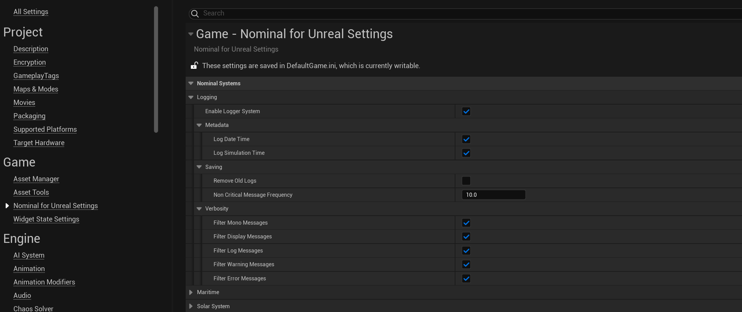Go to All Settings
Image resolution: width=742 pixels, height=312 pixels.
[x=31, y=12]
